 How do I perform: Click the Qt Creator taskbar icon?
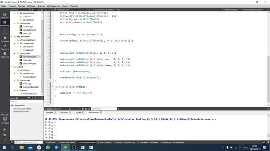65,147
